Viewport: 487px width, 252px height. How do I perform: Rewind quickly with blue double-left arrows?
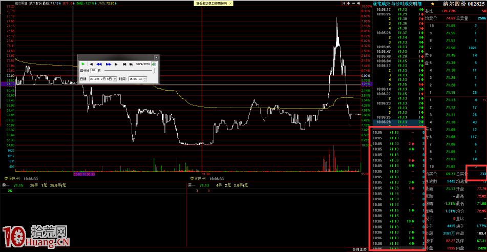(x=99, y=65)
